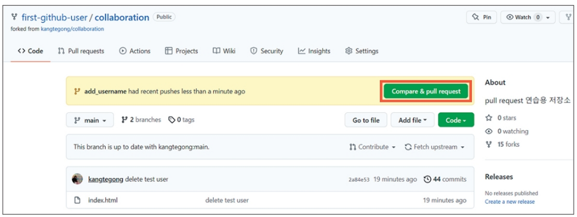Click the branches icon next to 2 branches

[x=124, y=120]
